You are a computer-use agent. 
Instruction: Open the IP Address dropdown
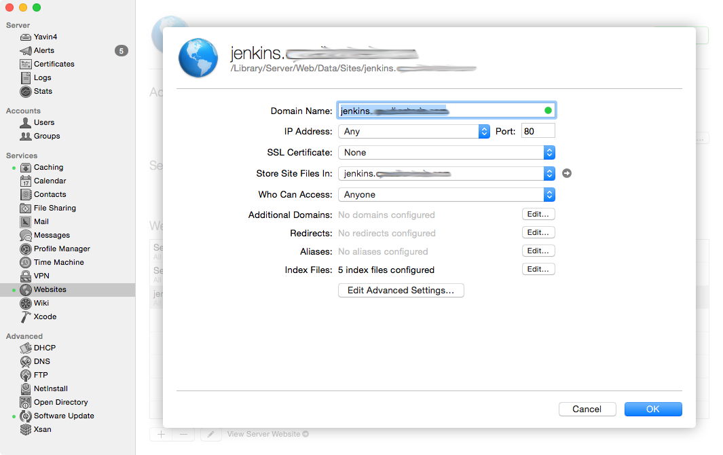tap(413, 132)
